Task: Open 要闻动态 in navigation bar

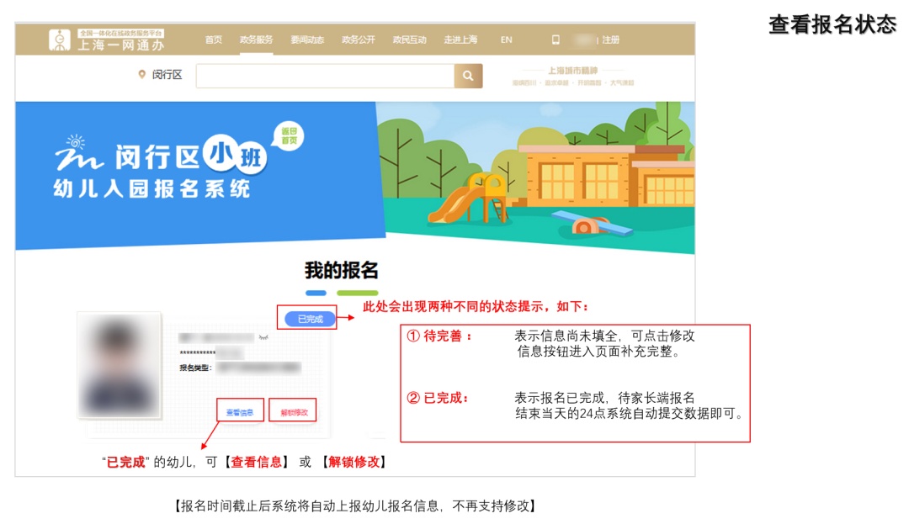Action: point(307,40)
